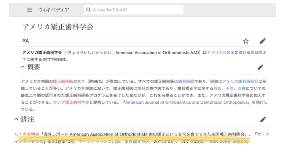Click the 脚注 section heading text

tap(27, 119)
